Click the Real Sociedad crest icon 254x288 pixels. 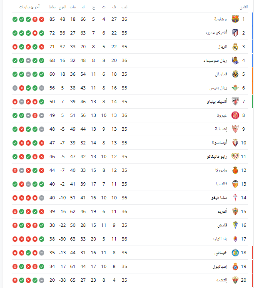[235, 60]
